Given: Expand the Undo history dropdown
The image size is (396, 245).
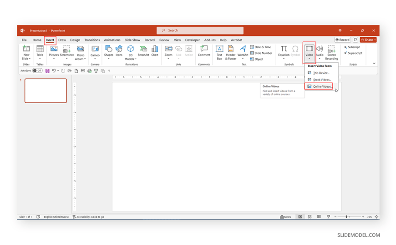Looking at the screenshot, I should coord(58,71).
